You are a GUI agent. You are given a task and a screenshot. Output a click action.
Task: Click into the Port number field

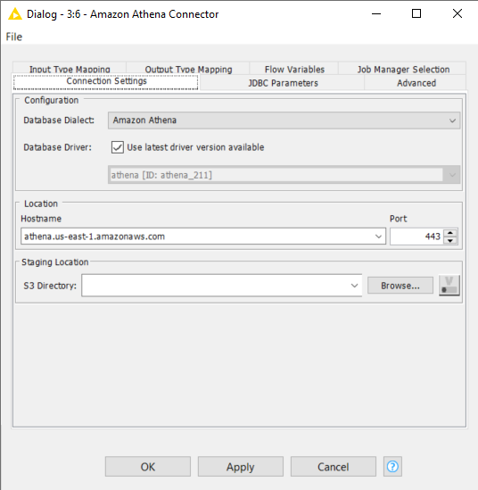(x=416, y=237)
